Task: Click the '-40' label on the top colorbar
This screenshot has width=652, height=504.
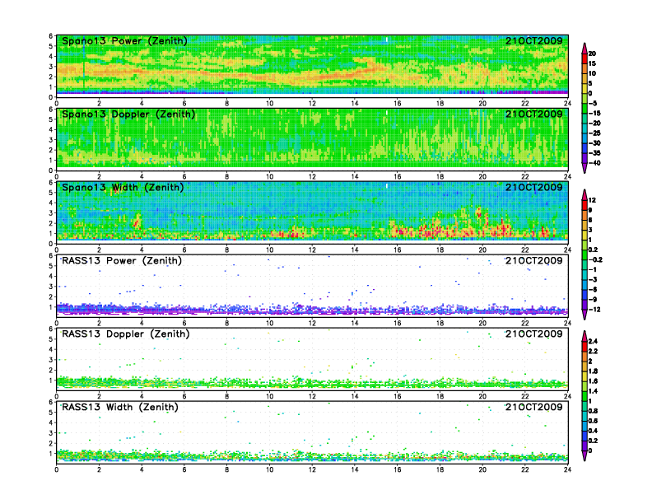Action: (x=594, y=163)
